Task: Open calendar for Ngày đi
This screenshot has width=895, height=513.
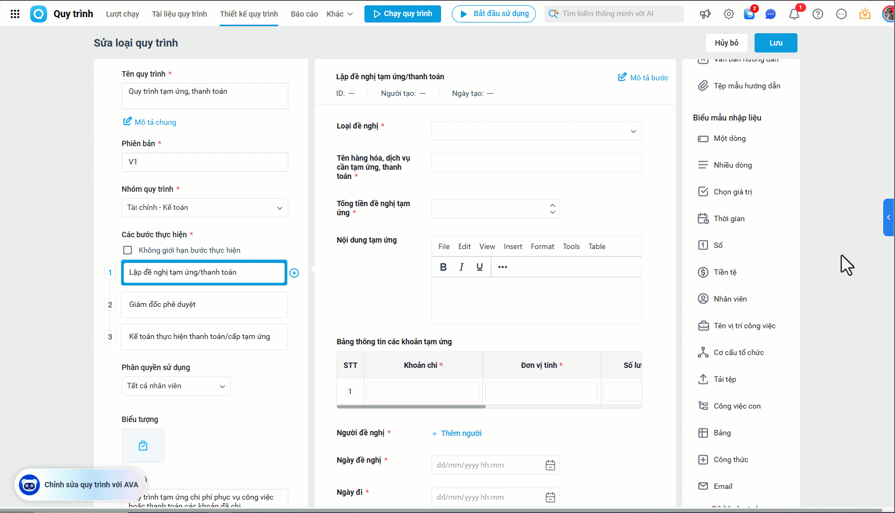Action: pyautogui.click(x=550, y=497)
